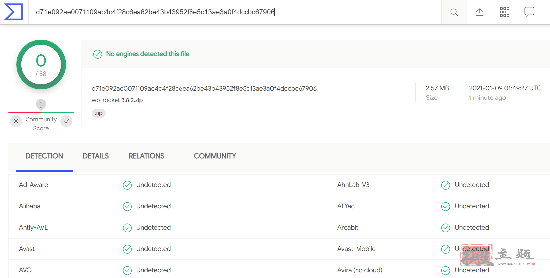Viewport: 550px width, 278px height.
Task: Click the Avast undetected check icon
Action: [127, 249]
